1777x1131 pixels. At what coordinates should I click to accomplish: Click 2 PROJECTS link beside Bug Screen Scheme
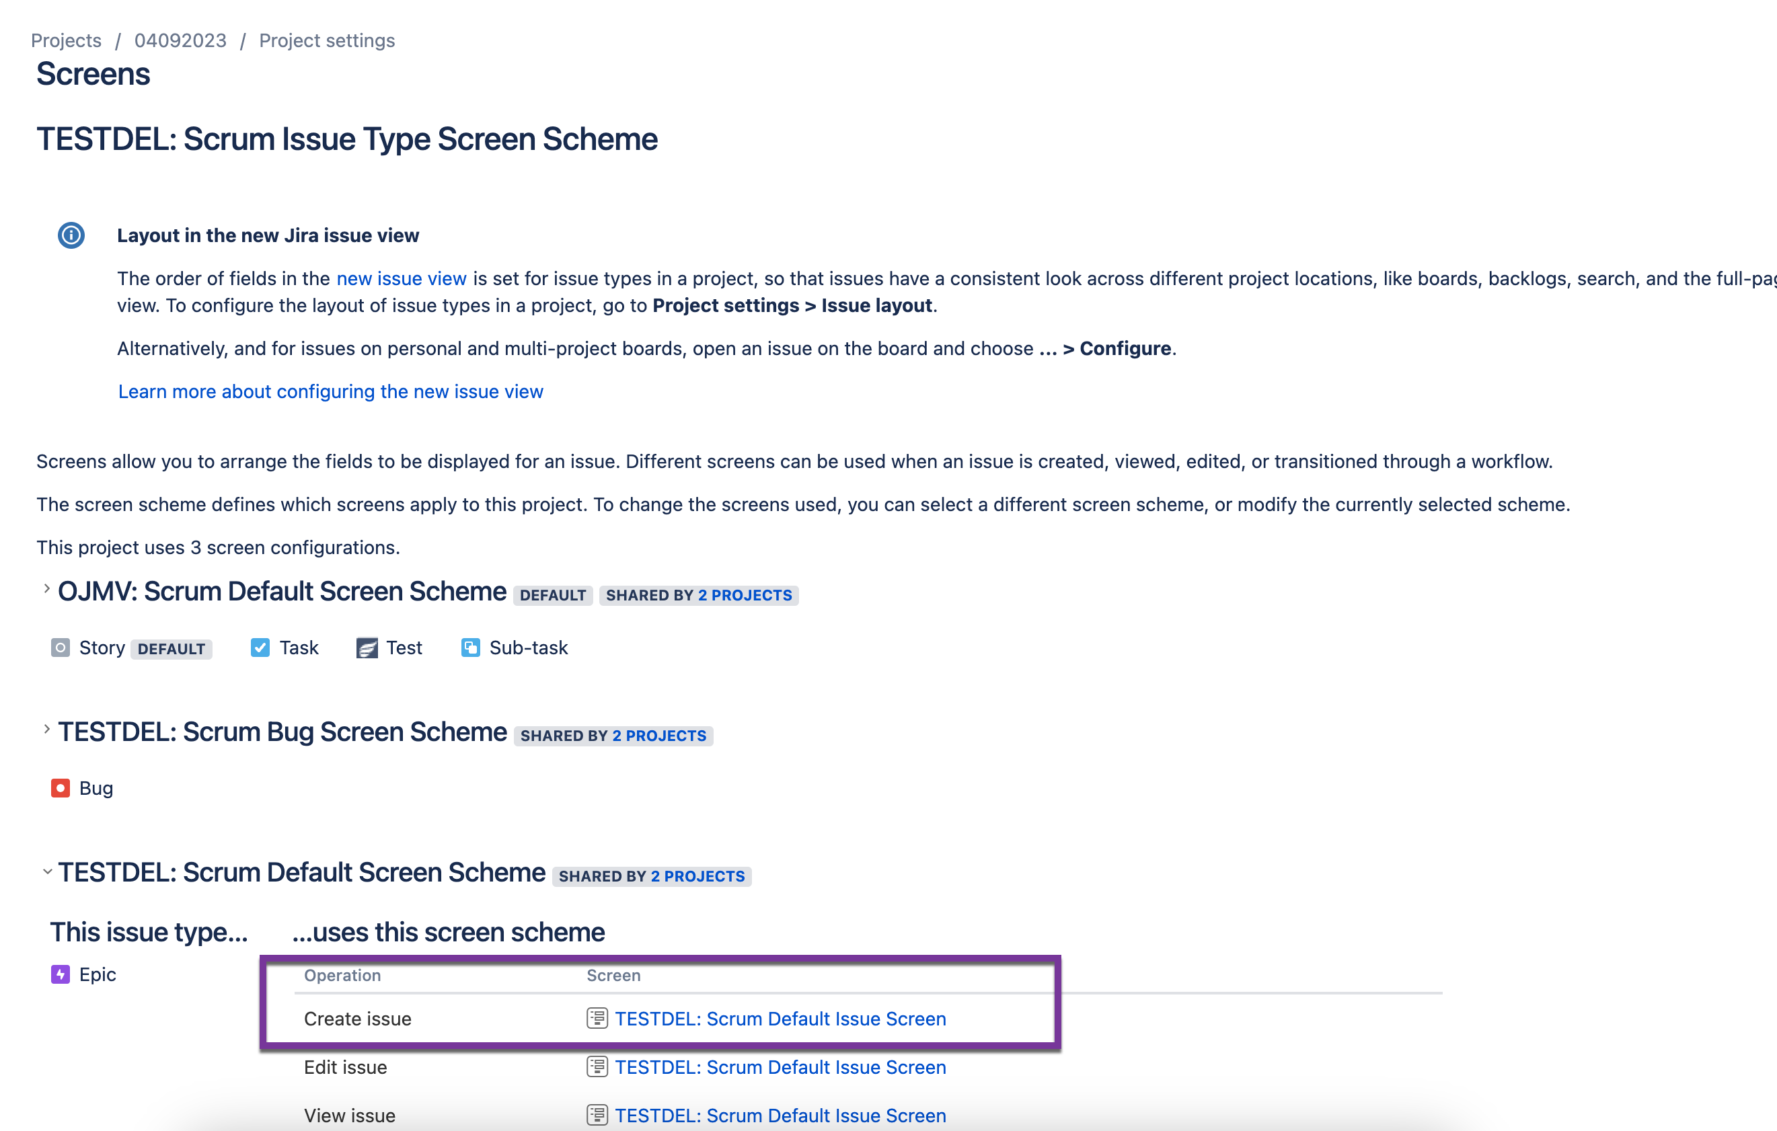click(x=659, y=736)
